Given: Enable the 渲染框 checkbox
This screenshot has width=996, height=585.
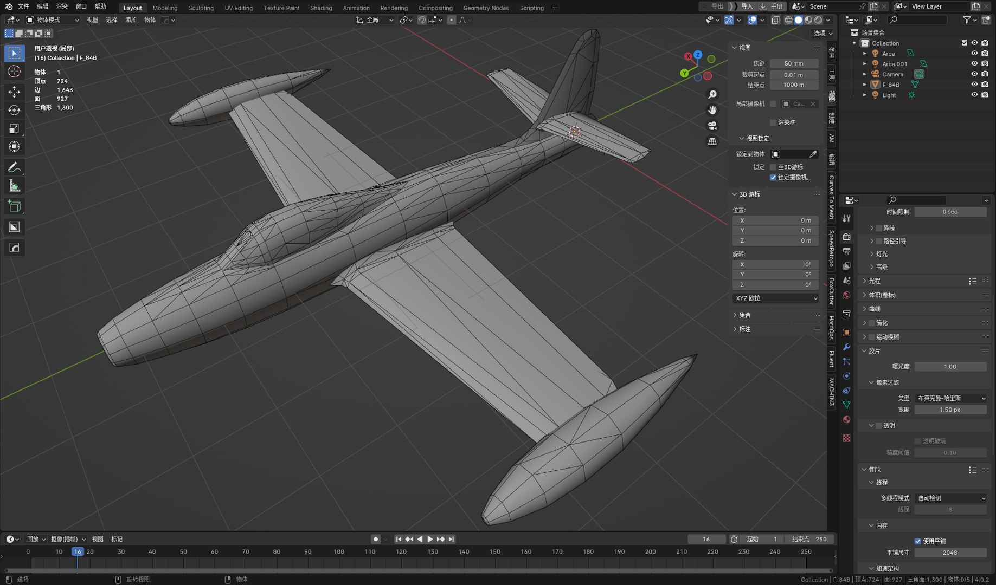Looking at the screenshot, I should click(773, 122).
